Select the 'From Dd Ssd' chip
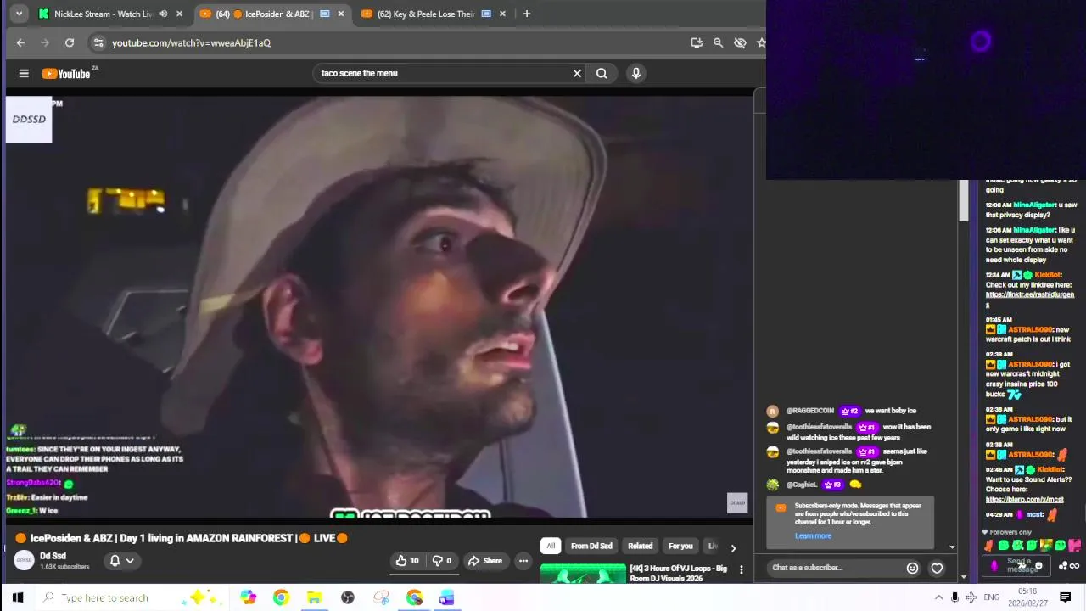Image resolution: width=1086 pixels, height=611 pixels. coord(591,546)
